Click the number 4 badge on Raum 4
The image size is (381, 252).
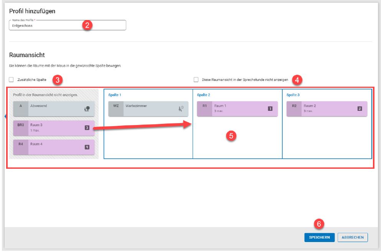pos(87,147)
